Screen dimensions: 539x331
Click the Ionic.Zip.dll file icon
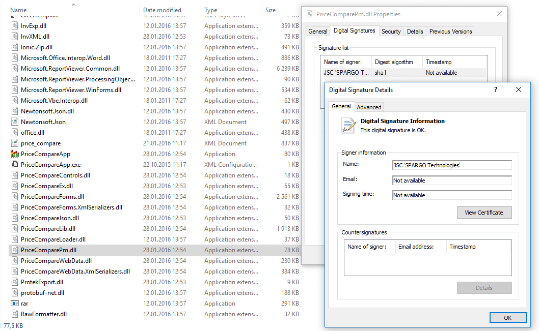tap(15, 47)
